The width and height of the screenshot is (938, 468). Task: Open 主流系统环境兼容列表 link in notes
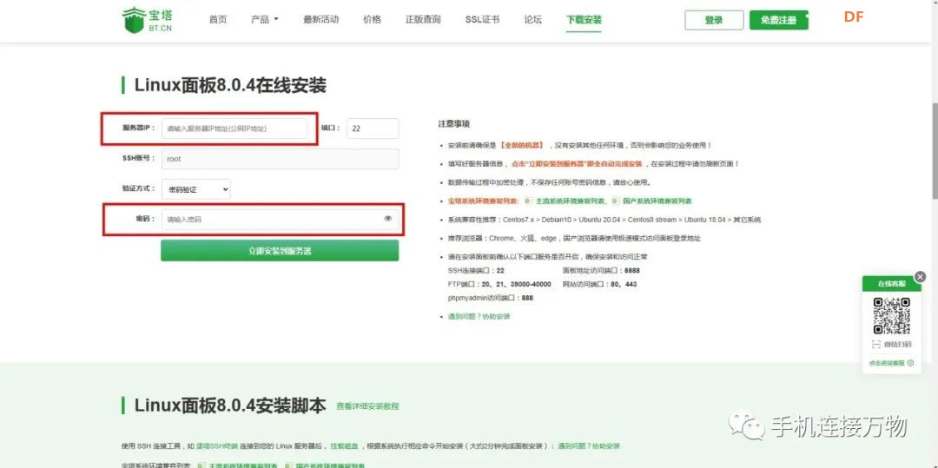coord(571,201)
